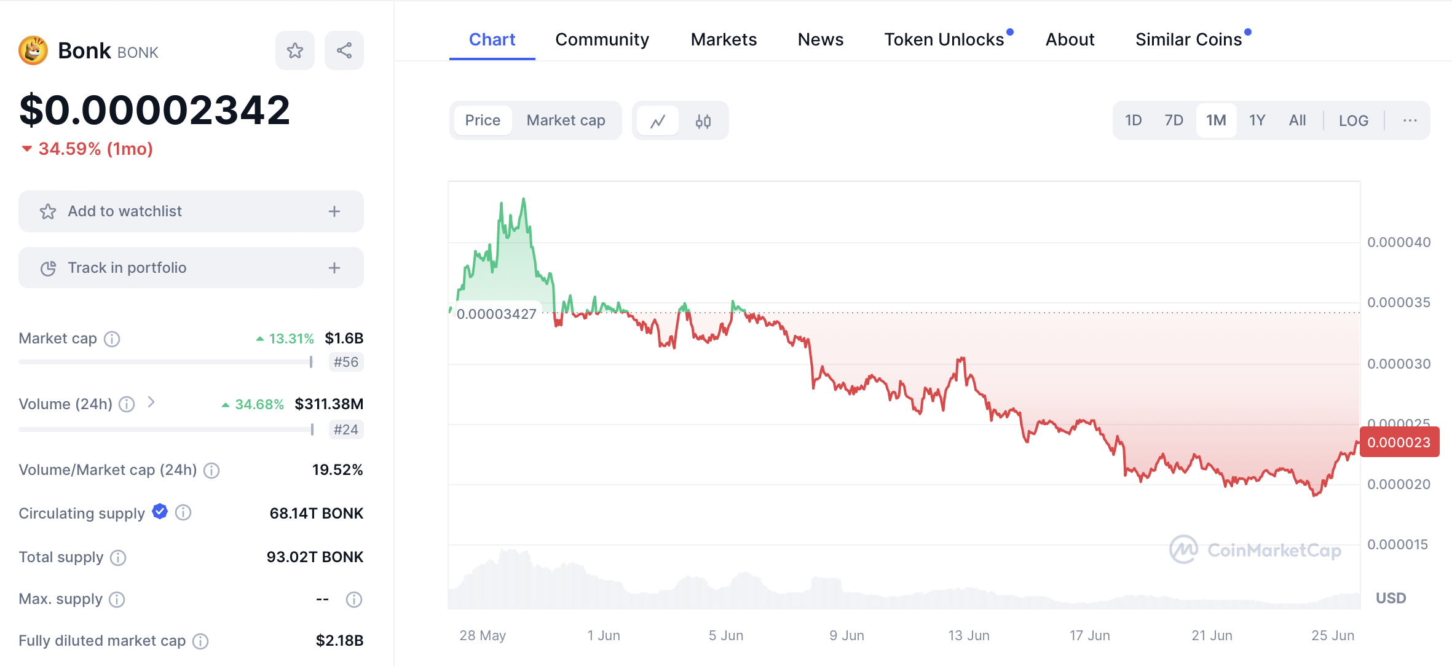
Task: Click the Market cap rank progress bar
Action: pos(166,362)
